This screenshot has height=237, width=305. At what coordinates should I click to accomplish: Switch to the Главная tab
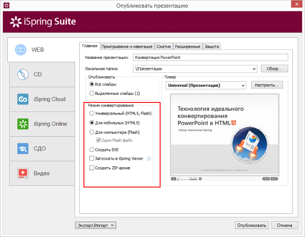tap(90, 46)
